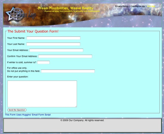Click the textarea resize handle corner

pyautogui.click(x=76, y=106)
